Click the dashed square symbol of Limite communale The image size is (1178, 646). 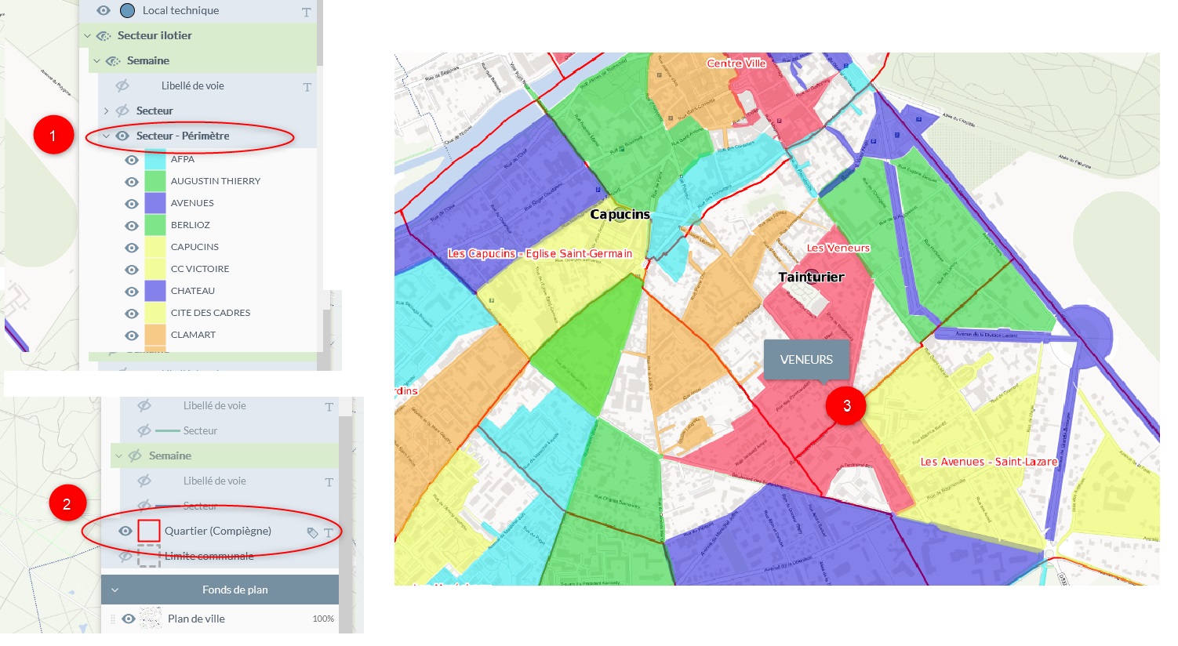point(149,556)
